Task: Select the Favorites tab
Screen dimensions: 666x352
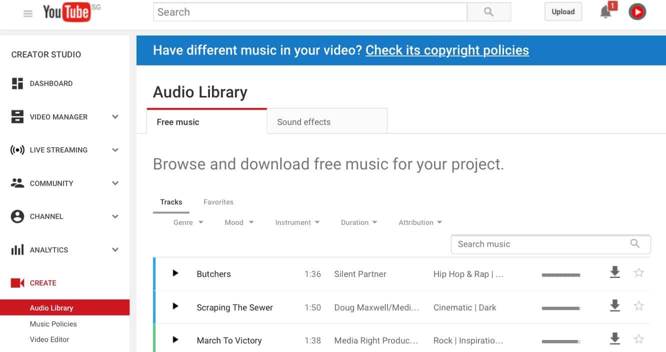Action: (x=218, y=201)
